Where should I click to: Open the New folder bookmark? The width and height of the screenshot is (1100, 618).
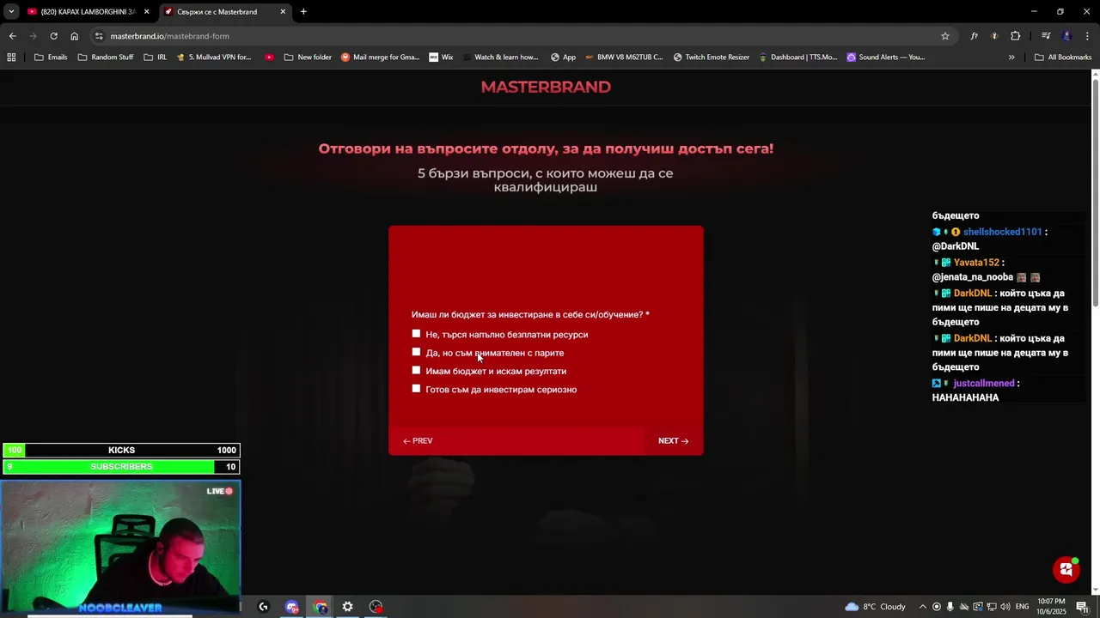(x=307, y=58)
